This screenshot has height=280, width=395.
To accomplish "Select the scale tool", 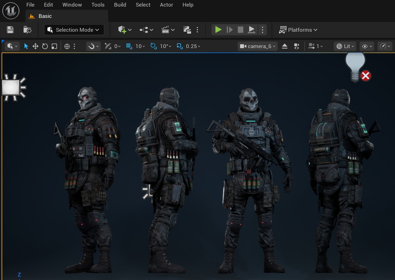I will [54, 46].
